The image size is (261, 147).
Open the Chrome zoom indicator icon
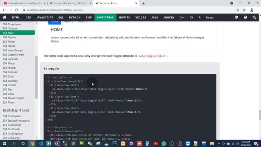[238, 10]
